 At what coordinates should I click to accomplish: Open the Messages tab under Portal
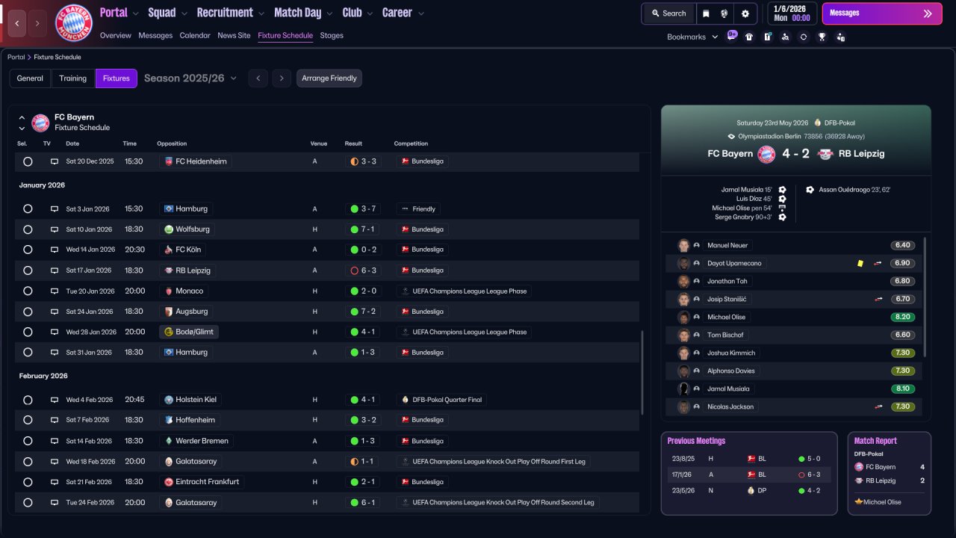[x=155, y=36]
